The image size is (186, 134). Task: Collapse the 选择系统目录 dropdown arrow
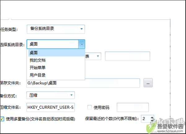pos(82,44)
